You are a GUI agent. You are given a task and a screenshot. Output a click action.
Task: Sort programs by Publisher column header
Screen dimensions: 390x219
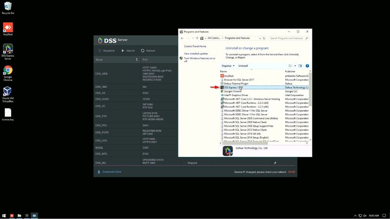(x=296, y=71)
